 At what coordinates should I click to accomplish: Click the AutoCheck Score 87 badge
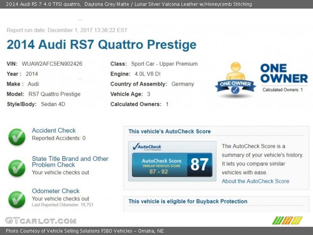tap(172, 165)
